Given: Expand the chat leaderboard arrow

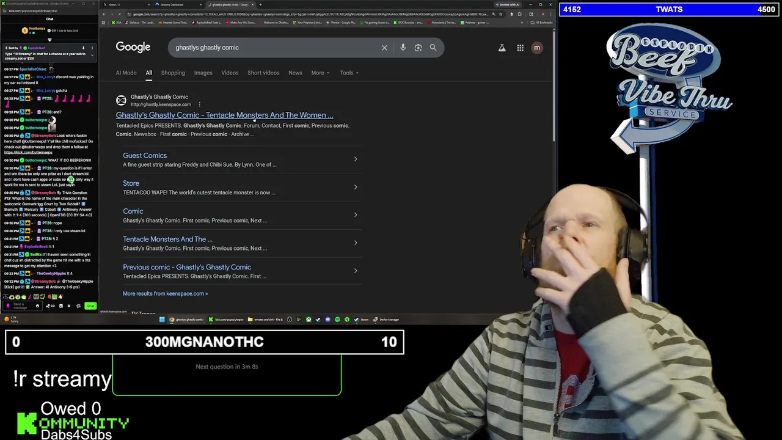Looking at the screenshot, I should (x=49, y=40).
